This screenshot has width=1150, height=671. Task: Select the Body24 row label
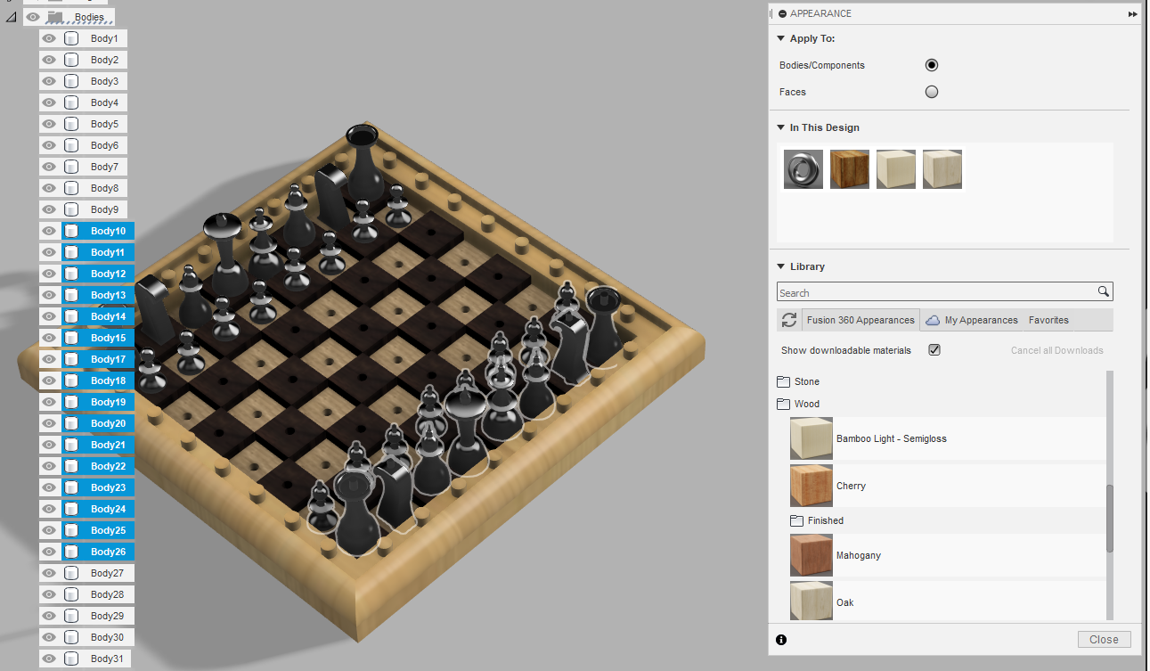(x=108, y=509)
